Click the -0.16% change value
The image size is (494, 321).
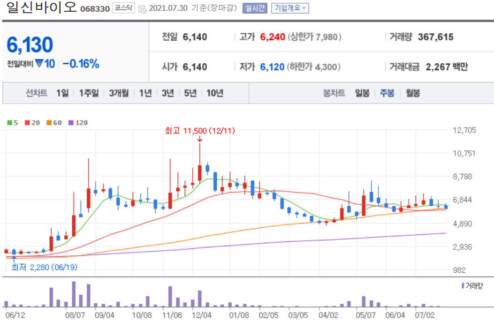[81, 64]
